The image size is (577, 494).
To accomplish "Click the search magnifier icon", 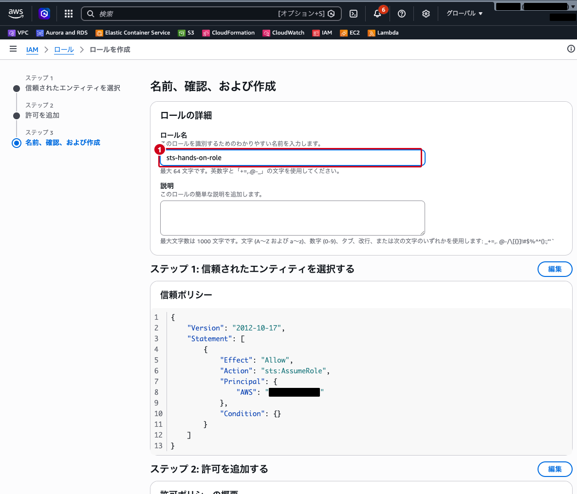I will pyautogui.click(x=91, y=14).
